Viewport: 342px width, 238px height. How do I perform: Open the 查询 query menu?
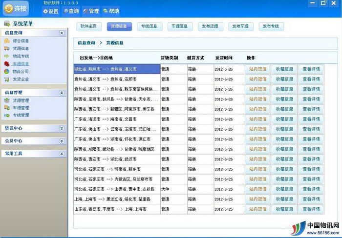pyautogui.click(x=71, y=11)
